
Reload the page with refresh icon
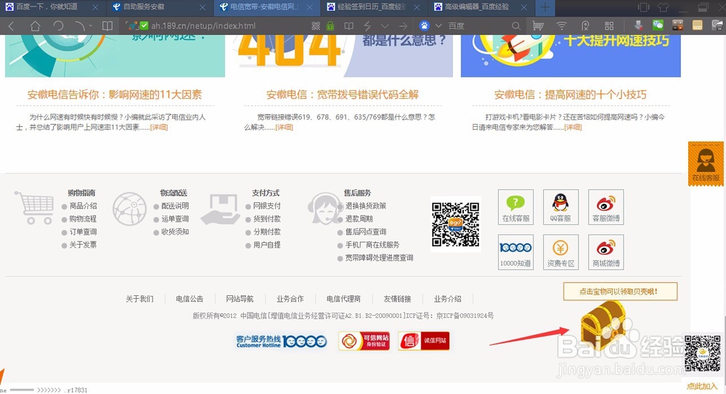click(x=58, y=26)
